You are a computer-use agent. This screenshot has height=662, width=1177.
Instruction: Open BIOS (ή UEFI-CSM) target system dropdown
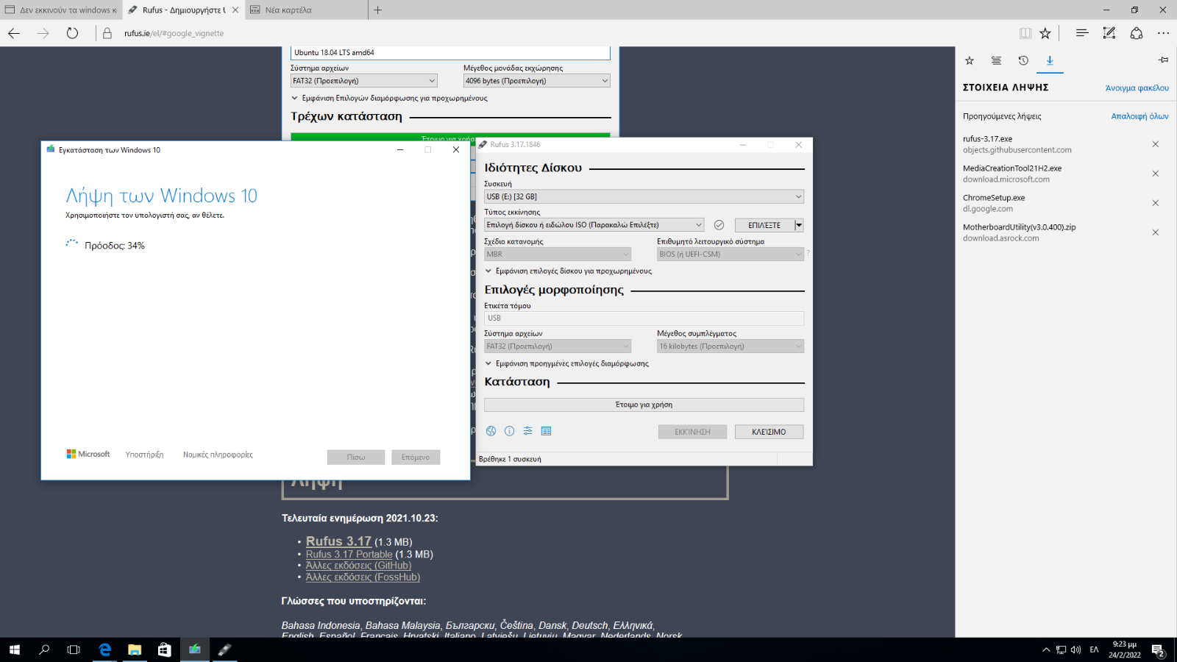[x=730, y=254]
